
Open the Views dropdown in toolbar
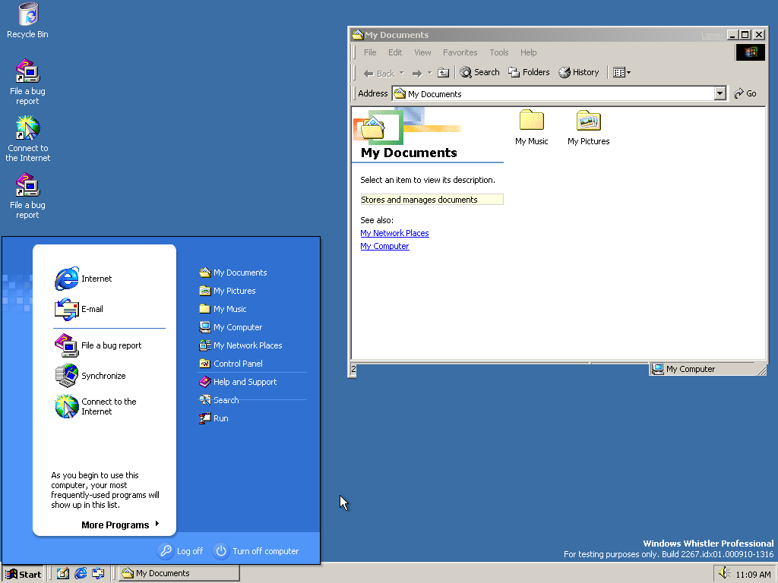[x=622, y=73]
